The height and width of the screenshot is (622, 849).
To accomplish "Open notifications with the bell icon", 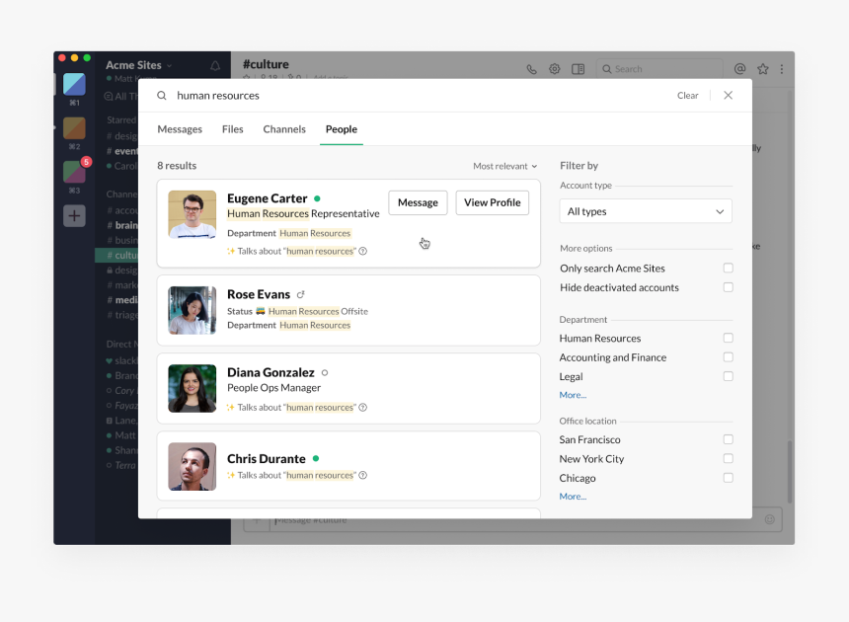I will (x=215, y=64).
